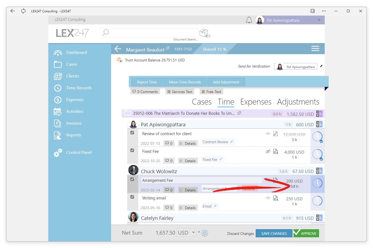Click the Report Time button
Image resolution: width=373 pixels, height=248 pixels.
[147, 82]
